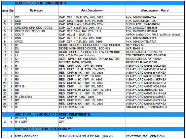Viewport: 186px width, 139px height.
Task: Click the CC1 reference cell
Action: click(18, 17)
